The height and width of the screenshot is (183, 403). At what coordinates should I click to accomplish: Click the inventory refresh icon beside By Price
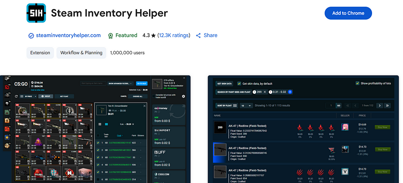point(16,96)
